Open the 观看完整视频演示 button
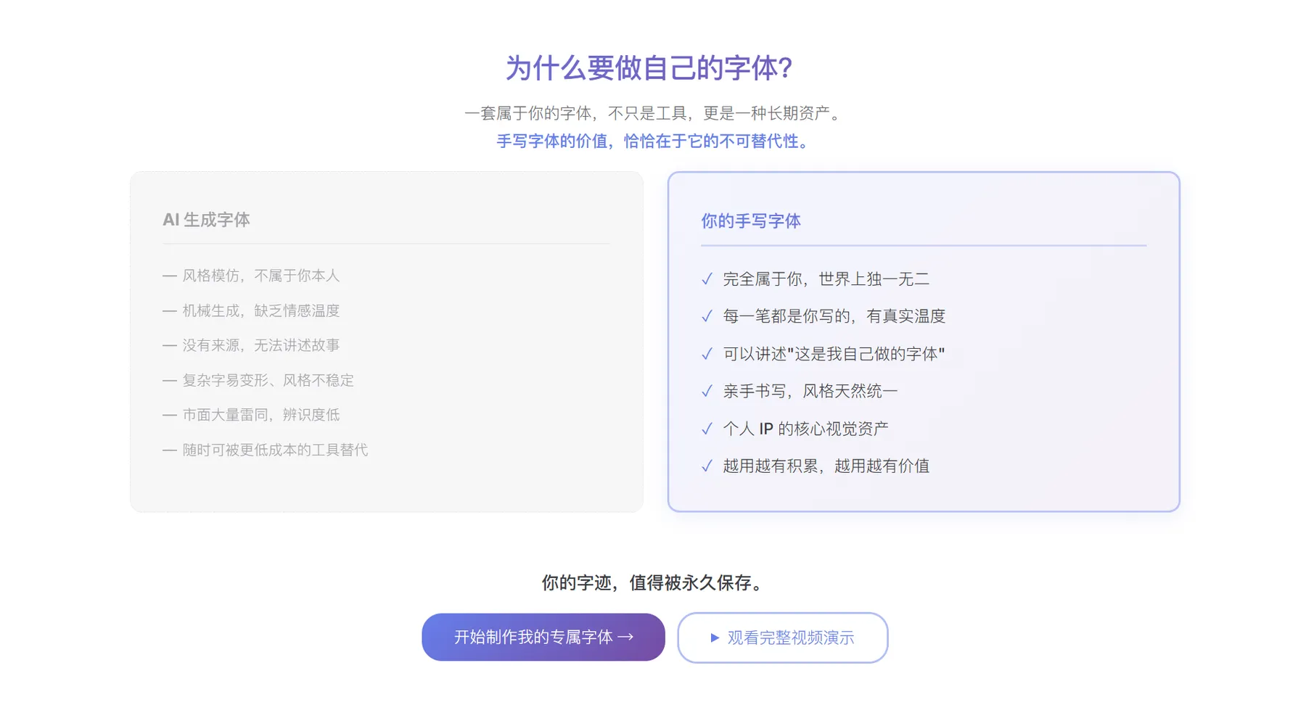Screen dimensions: 1306x726 pos(783,638)
